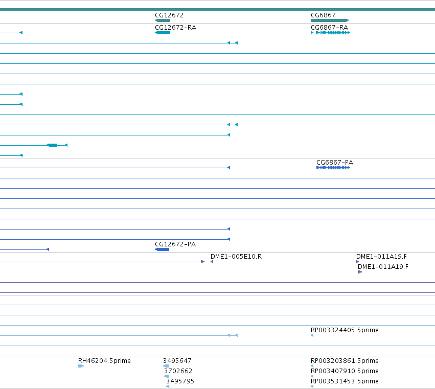Click the 3702662 light blue arrow glyph
The height and width of the screenshot is (389, 435).
[x=167, y=376]
